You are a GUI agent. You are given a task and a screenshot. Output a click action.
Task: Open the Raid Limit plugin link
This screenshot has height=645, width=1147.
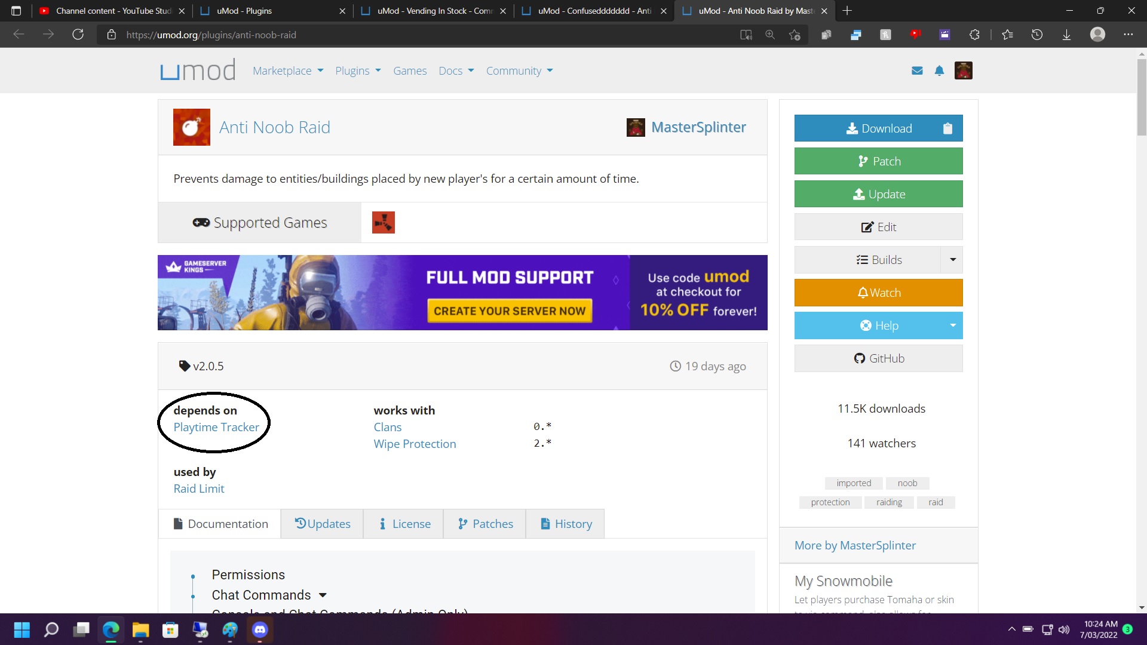[199, 488]
